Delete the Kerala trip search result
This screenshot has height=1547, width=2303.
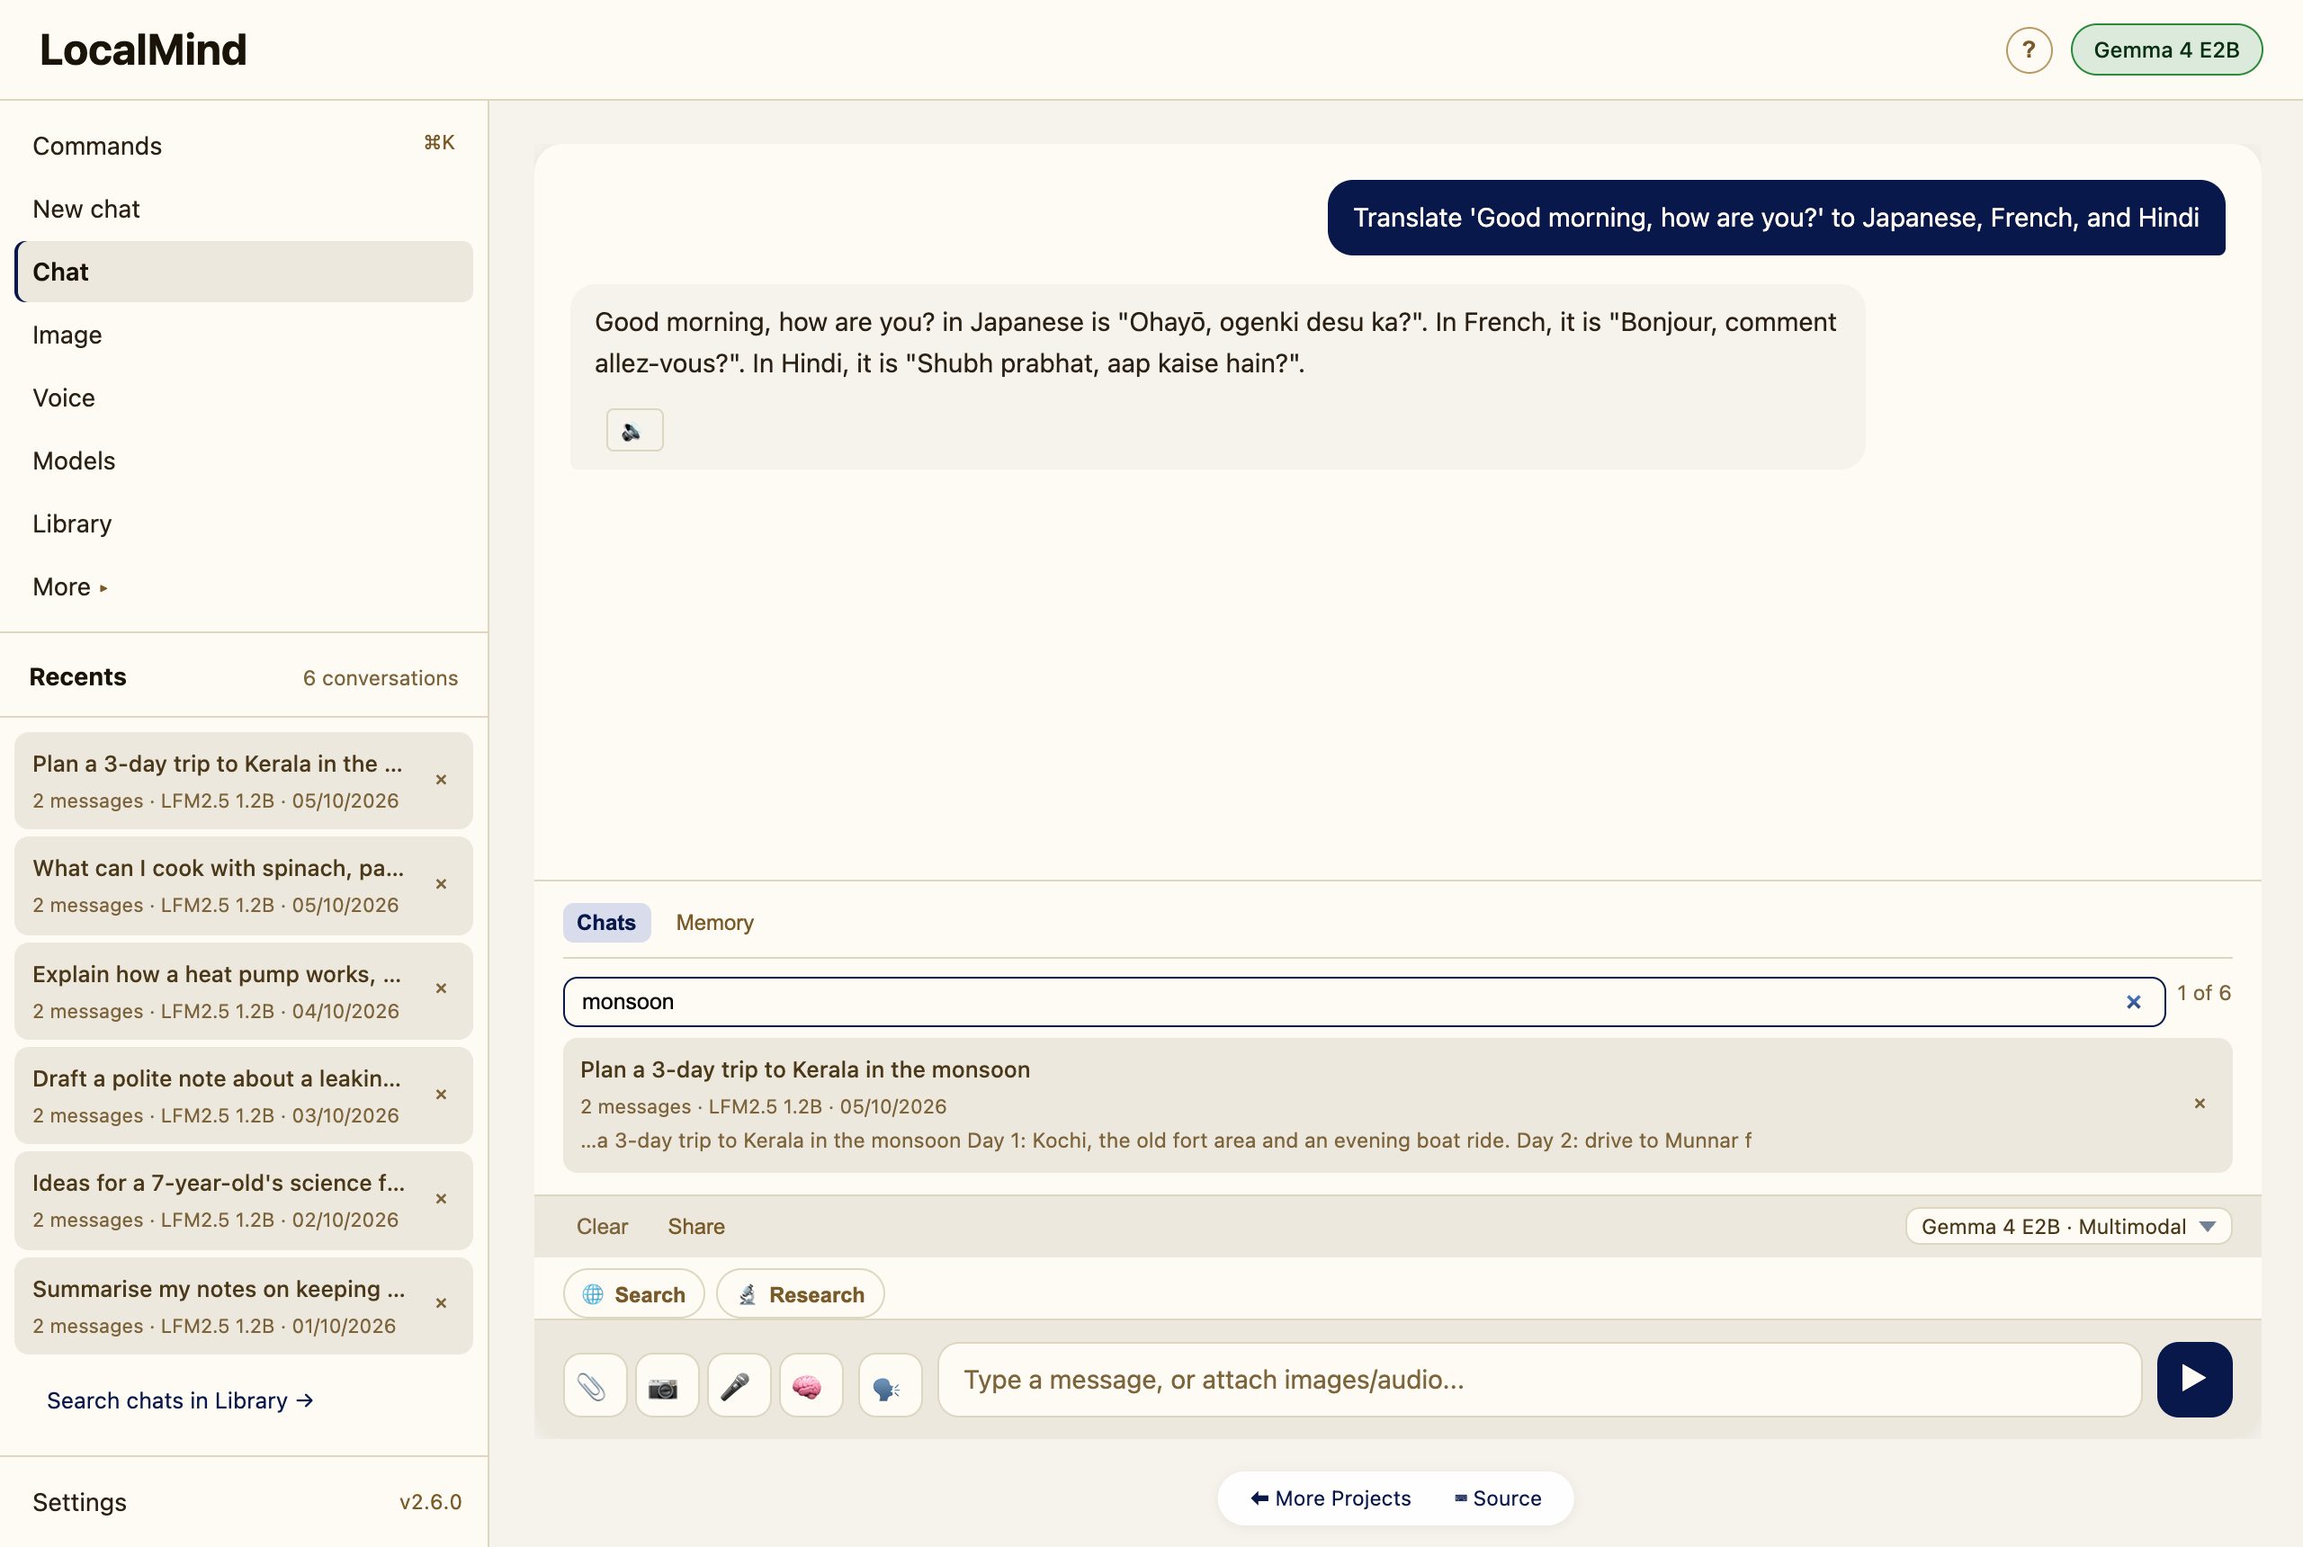click(2200, 1104)
